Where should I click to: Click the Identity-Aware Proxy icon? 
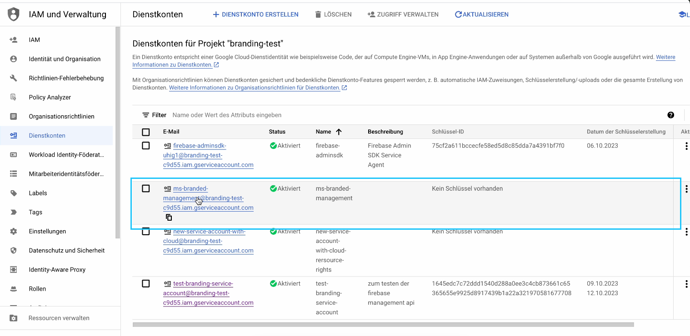coord(14,269)
